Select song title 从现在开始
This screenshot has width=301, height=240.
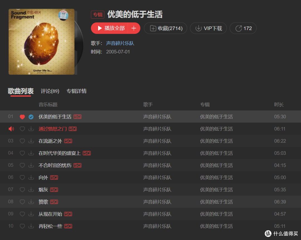point(50,214)
